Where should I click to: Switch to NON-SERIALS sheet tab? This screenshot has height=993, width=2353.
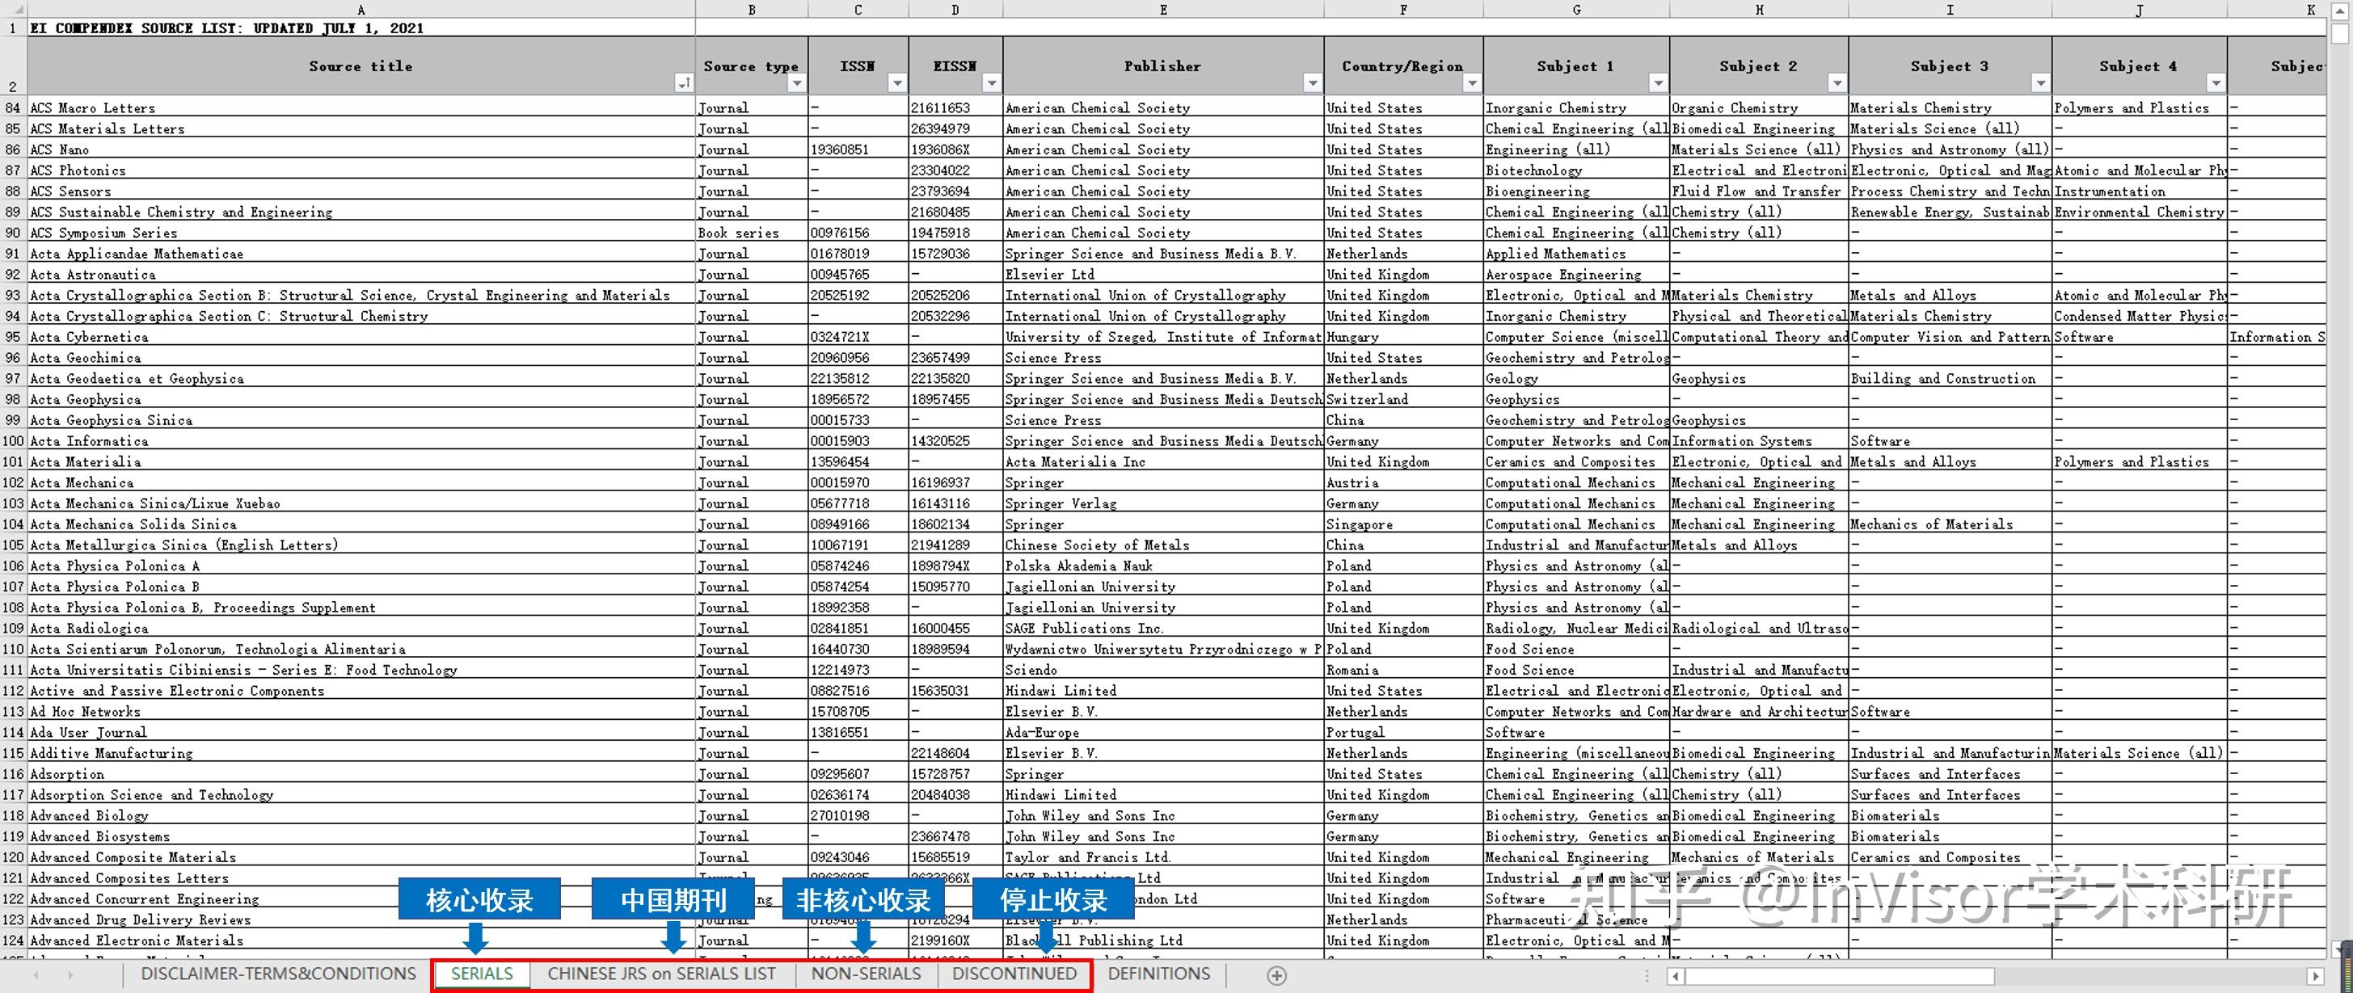tap(866, 974)
